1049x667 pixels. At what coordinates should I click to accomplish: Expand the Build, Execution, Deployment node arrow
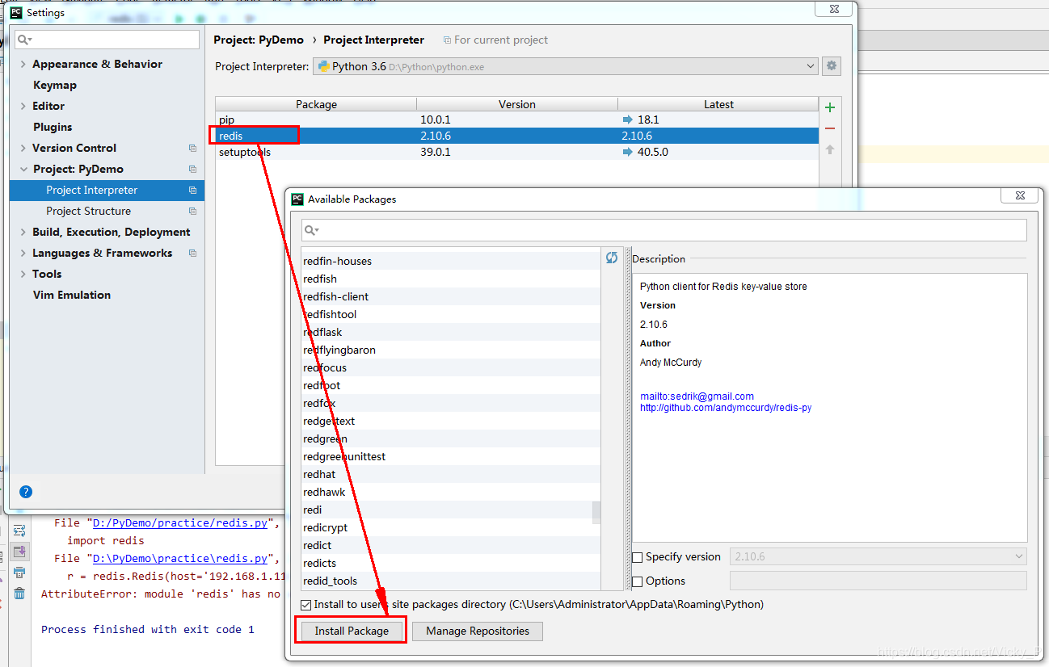23,232
